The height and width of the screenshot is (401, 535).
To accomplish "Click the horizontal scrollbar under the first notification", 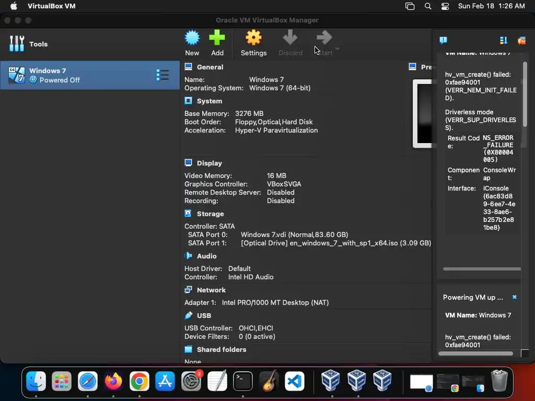I will point(482,269).
